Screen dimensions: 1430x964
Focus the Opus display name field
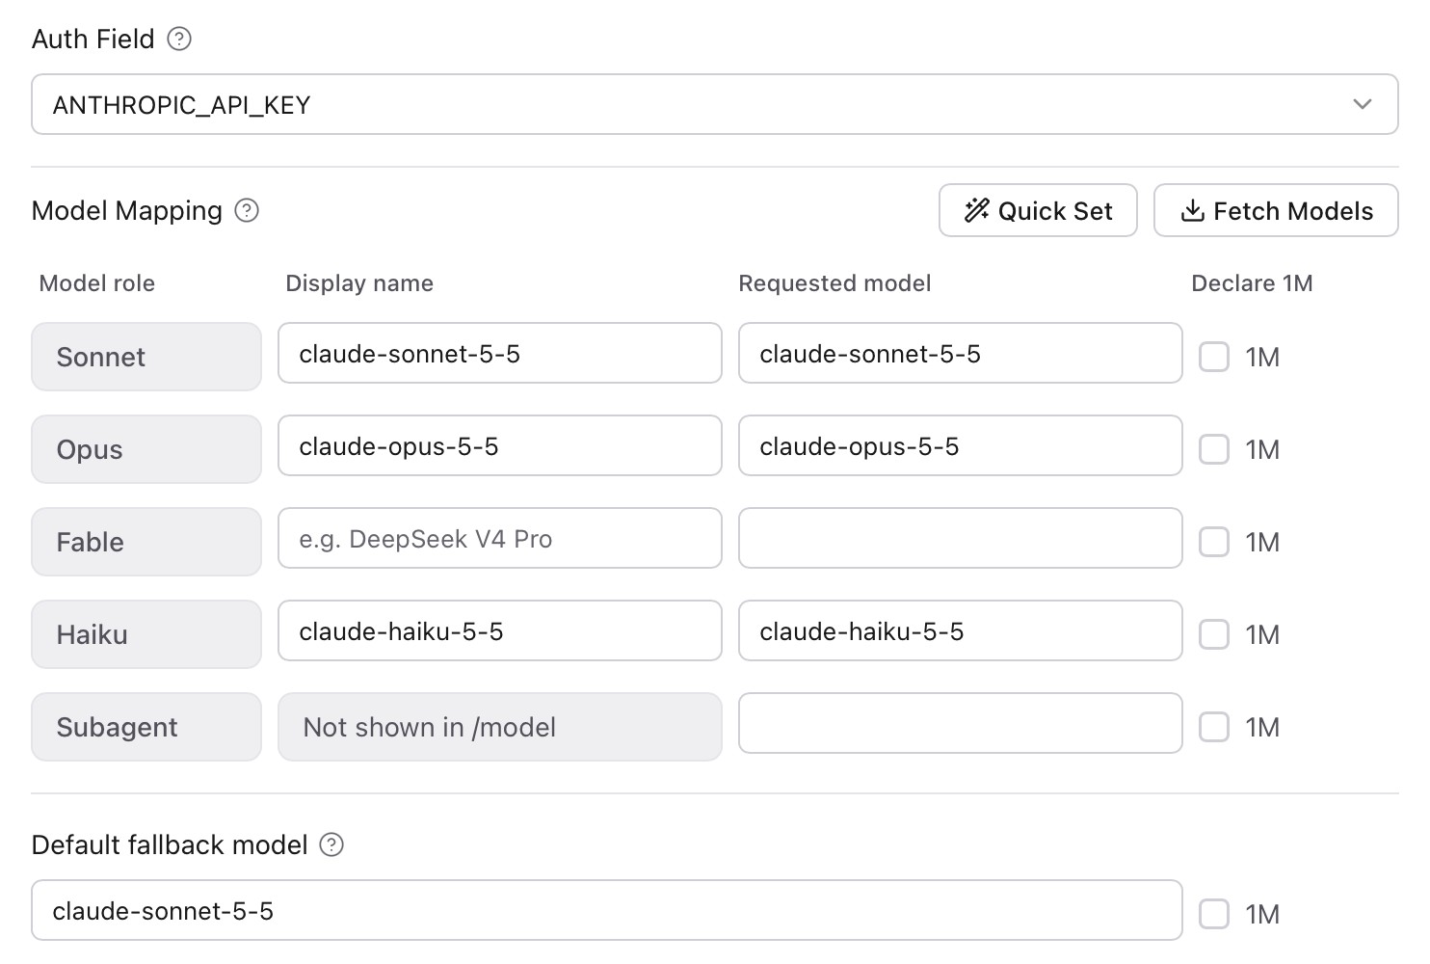pos(500,445)
